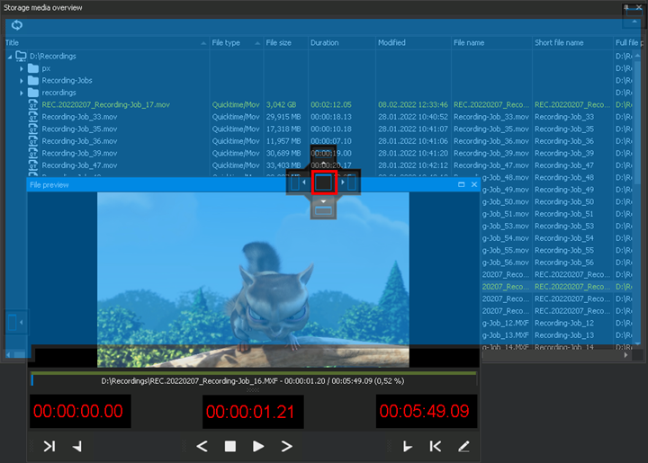This screenshot has height=463, width=648.
Task: Expand the px folder
Action: coord(22,68)
